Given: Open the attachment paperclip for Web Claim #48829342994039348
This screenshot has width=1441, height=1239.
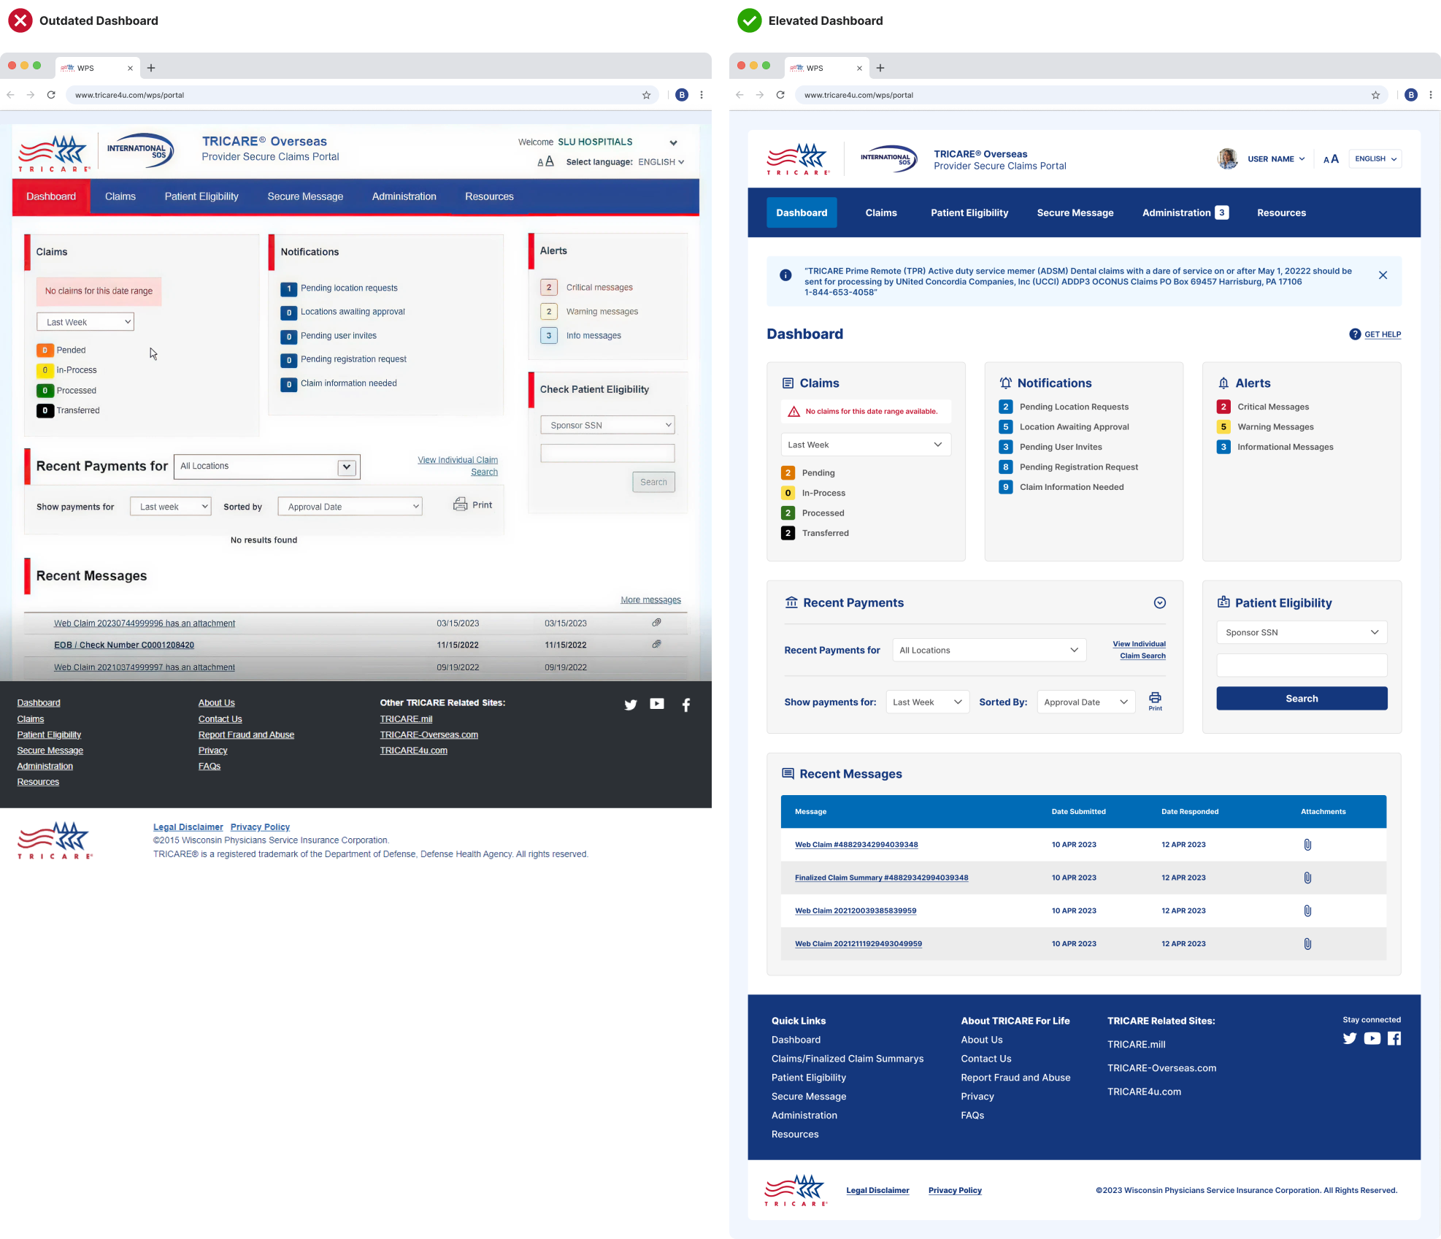Looking at the screenshot, I should click(1307, 845).
